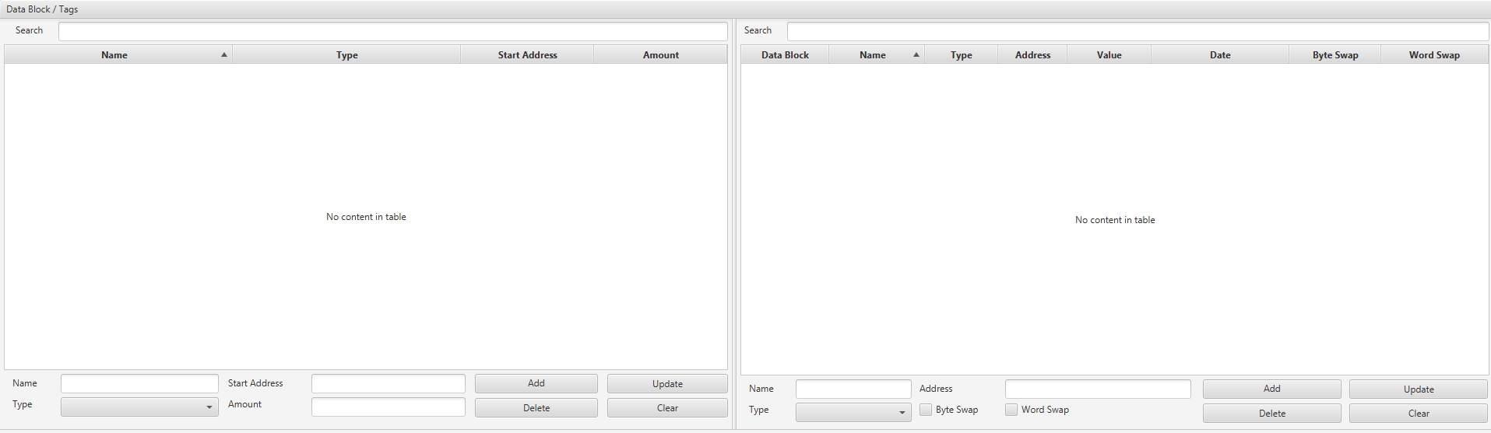Screen dimensions: 1491x433
Task: Click Delete button in data block panel
Action: 536,408
